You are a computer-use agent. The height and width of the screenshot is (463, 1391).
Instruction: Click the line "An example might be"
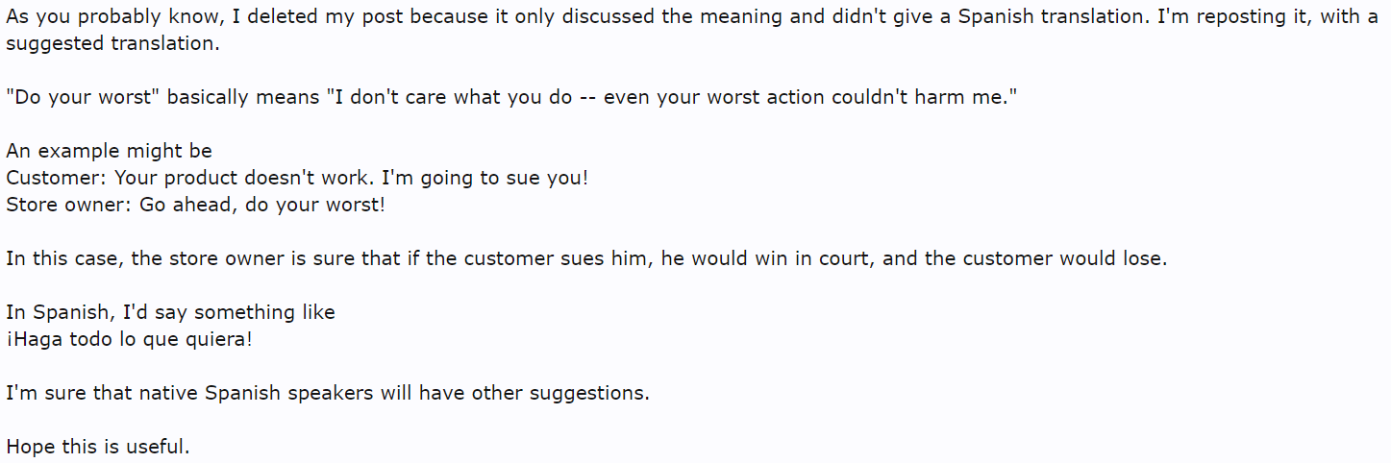(x=109, y=151)
